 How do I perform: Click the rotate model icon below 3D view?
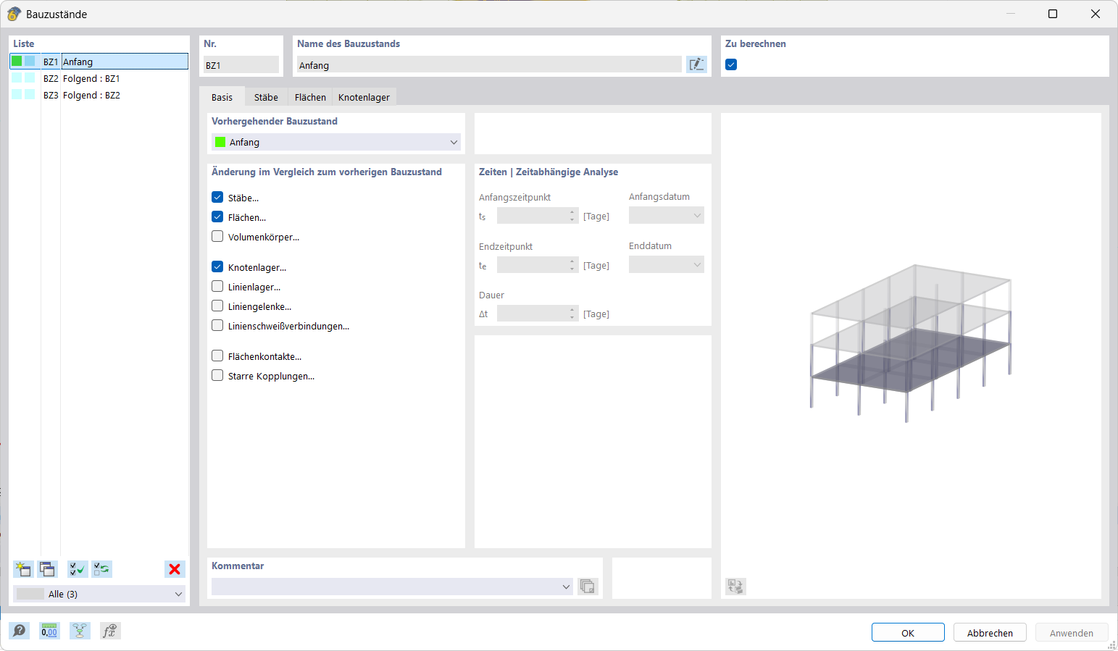[735, 587]
